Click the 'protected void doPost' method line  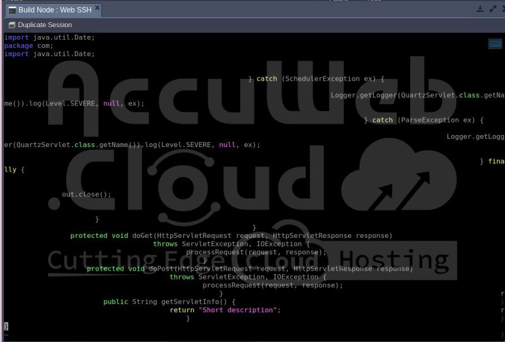(249, 269)
